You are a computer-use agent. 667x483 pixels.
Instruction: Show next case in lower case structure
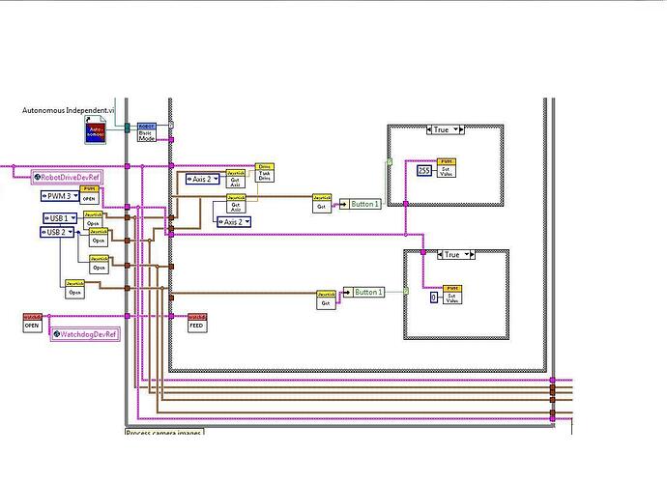[x=473, y=255]
